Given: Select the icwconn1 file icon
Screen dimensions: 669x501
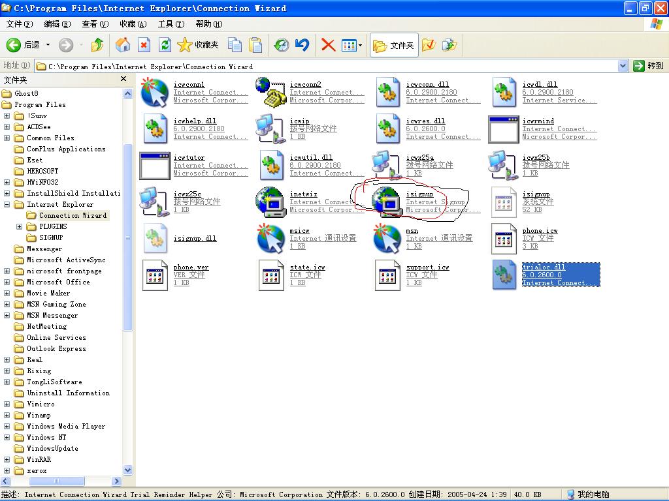Looking at the screenshot, I should (154, 93).
